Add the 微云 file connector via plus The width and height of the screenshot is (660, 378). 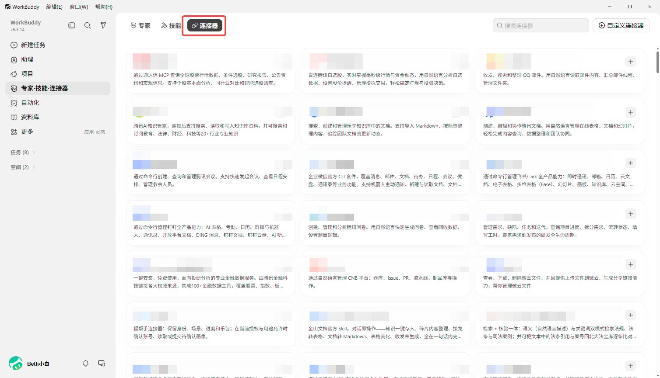click(630, 264)
